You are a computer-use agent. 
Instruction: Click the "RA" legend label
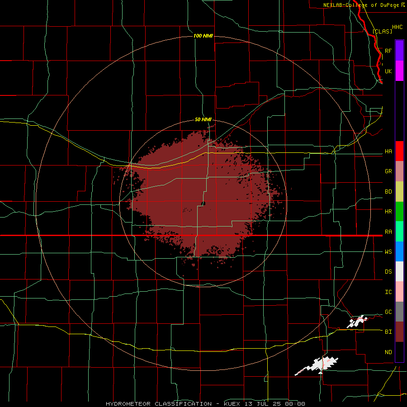[388, 232]
